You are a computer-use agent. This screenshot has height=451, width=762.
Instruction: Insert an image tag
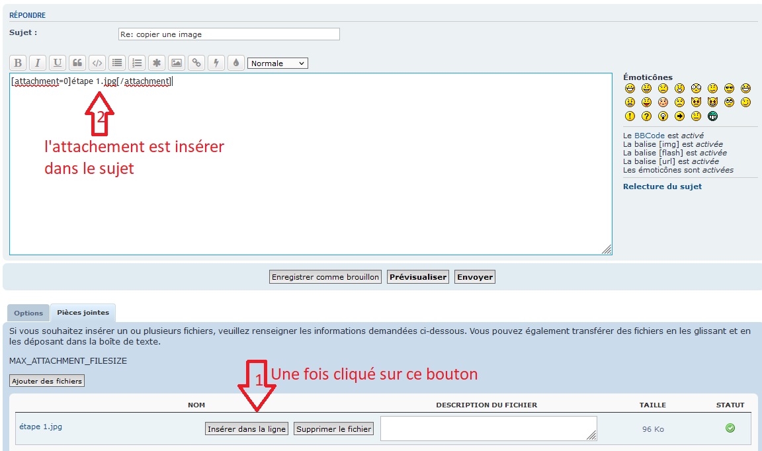[x=177, y=63]
